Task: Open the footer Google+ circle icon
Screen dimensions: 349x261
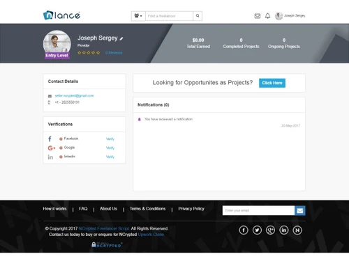Action: pos(270,230)
